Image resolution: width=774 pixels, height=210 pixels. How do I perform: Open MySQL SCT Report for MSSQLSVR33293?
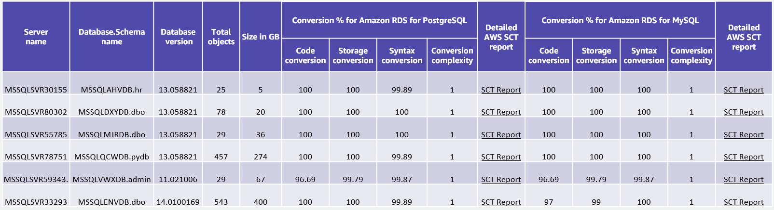point(743,202)
